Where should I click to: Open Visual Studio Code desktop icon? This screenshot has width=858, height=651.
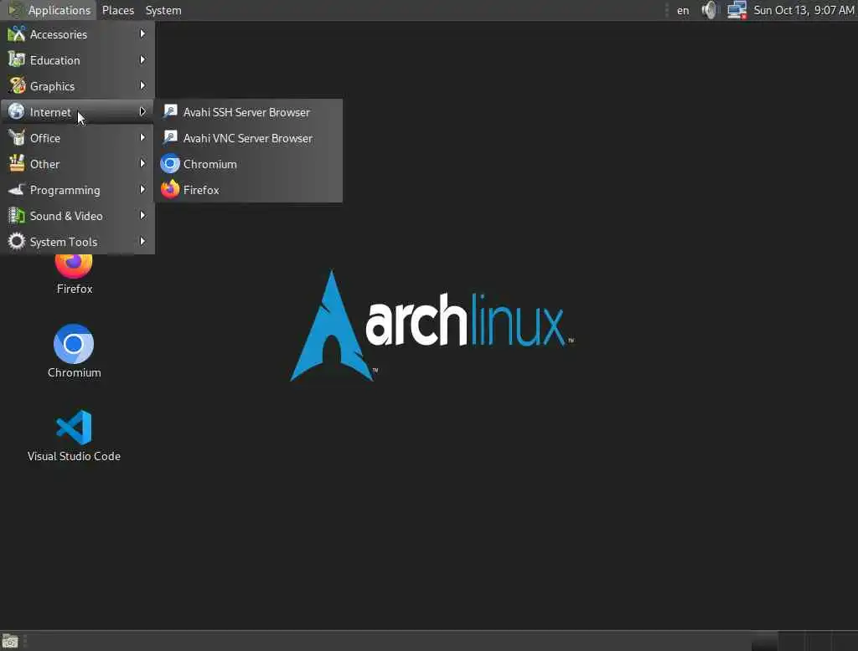[x=74, y=428]
